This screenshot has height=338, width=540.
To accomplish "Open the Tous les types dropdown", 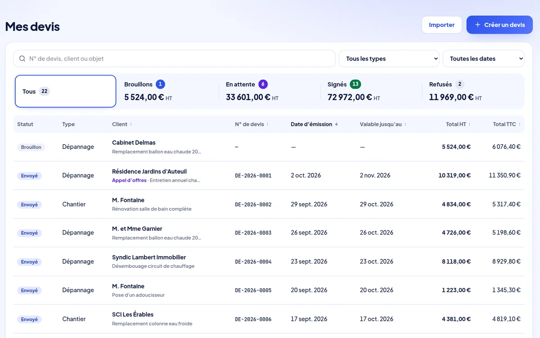I will click(389, 58).
